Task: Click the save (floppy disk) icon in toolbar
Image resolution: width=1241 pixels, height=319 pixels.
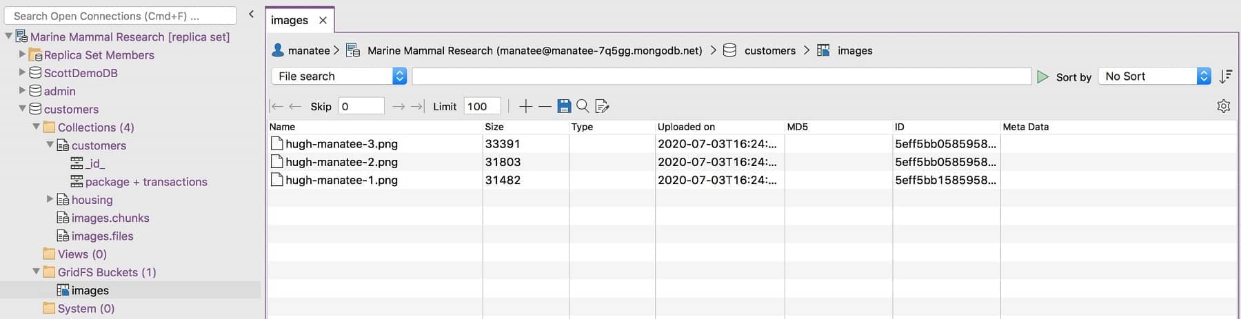Action: 564,106
